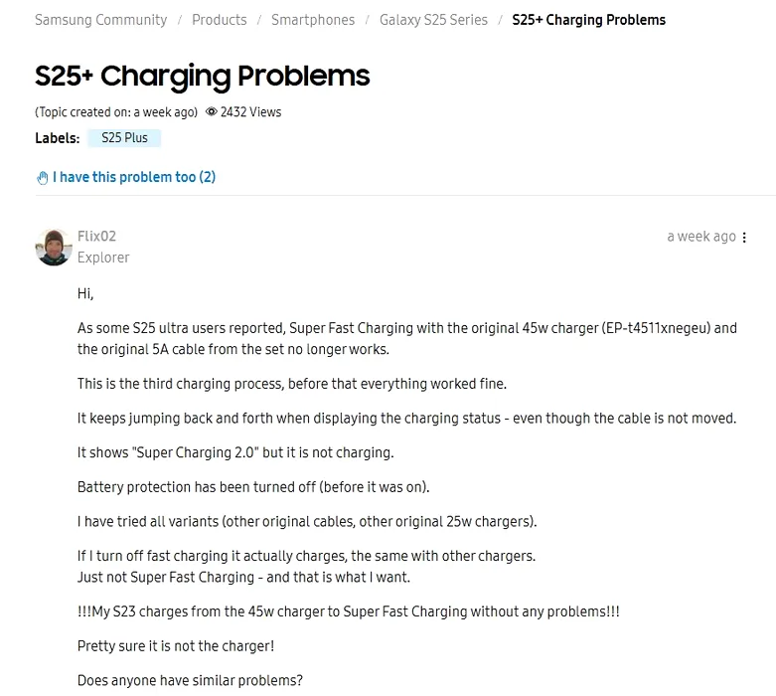Click 'I have this problem too' link
The height and width of the screenshot is (696, 776).
[x=134, y=177]
